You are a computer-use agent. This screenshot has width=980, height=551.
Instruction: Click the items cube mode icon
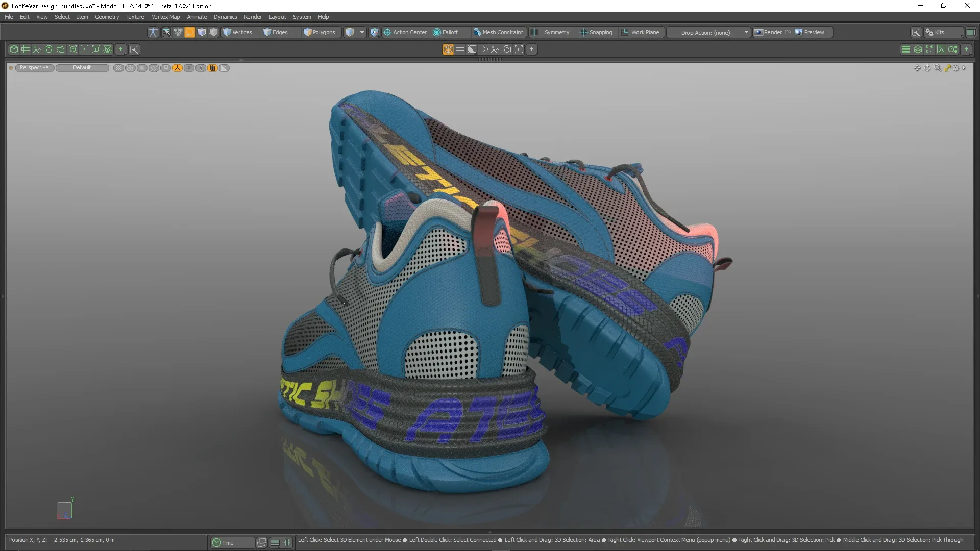pos(202,32)
